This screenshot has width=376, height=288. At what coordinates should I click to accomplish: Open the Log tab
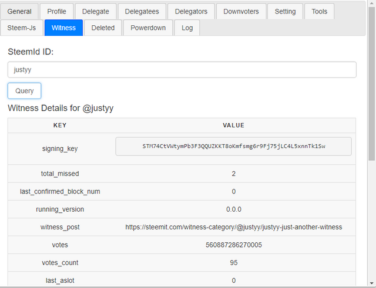[187, 28]
